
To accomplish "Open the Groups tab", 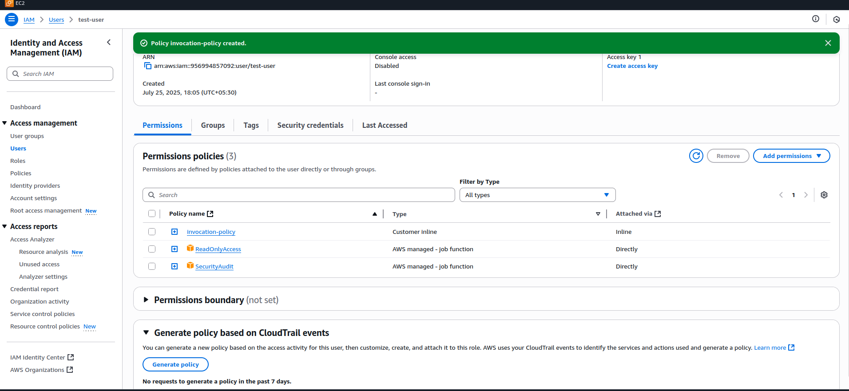I will pyautogui.click(x=213, y=125).
